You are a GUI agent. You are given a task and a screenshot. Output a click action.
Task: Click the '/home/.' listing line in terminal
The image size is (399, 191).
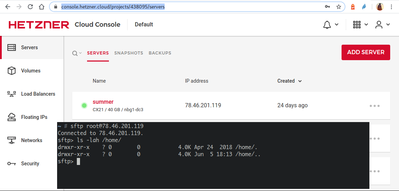(x=158, y=147)
